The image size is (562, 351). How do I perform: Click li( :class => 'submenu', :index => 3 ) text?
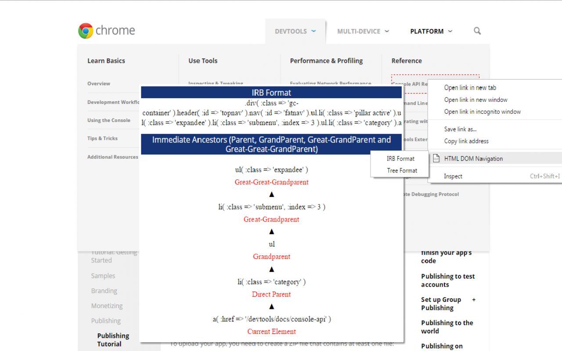(x=272, y=207)
